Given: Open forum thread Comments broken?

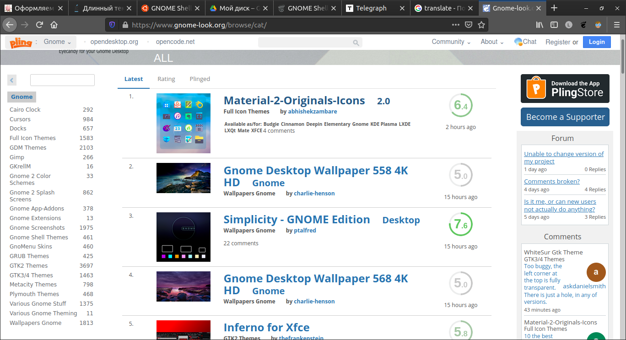Looking at the screenshot, I should [x=552, y=181].
